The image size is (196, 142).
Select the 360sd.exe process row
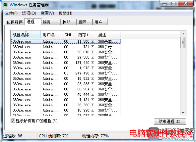pos(66,47)
